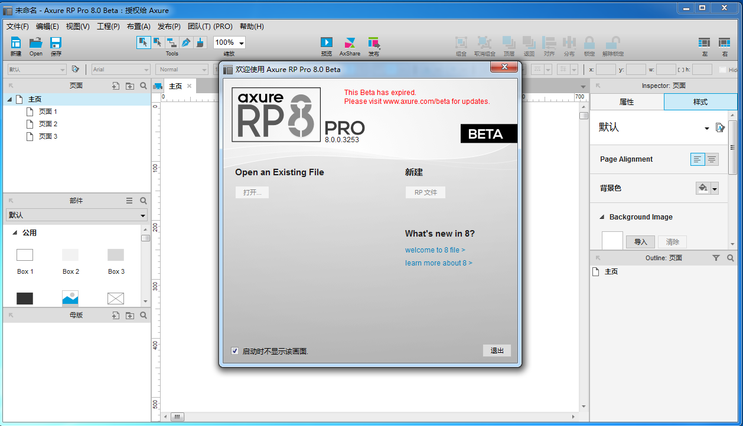Click the 保存 save disk icon

click(x=56, y=42)
